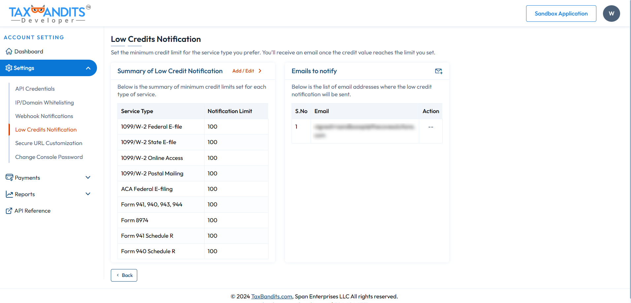The height and width of the screenshot is (303, 631).
Task: Click the Payments card icon
Action: (x=9, y=177)
